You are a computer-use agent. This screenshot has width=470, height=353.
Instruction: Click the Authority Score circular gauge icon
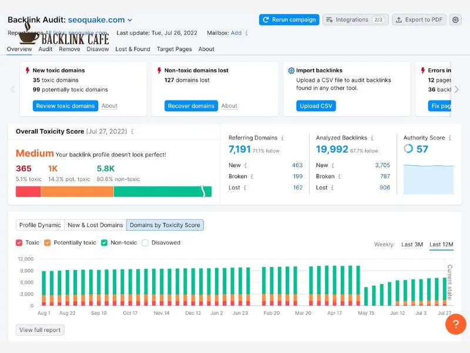408,149
